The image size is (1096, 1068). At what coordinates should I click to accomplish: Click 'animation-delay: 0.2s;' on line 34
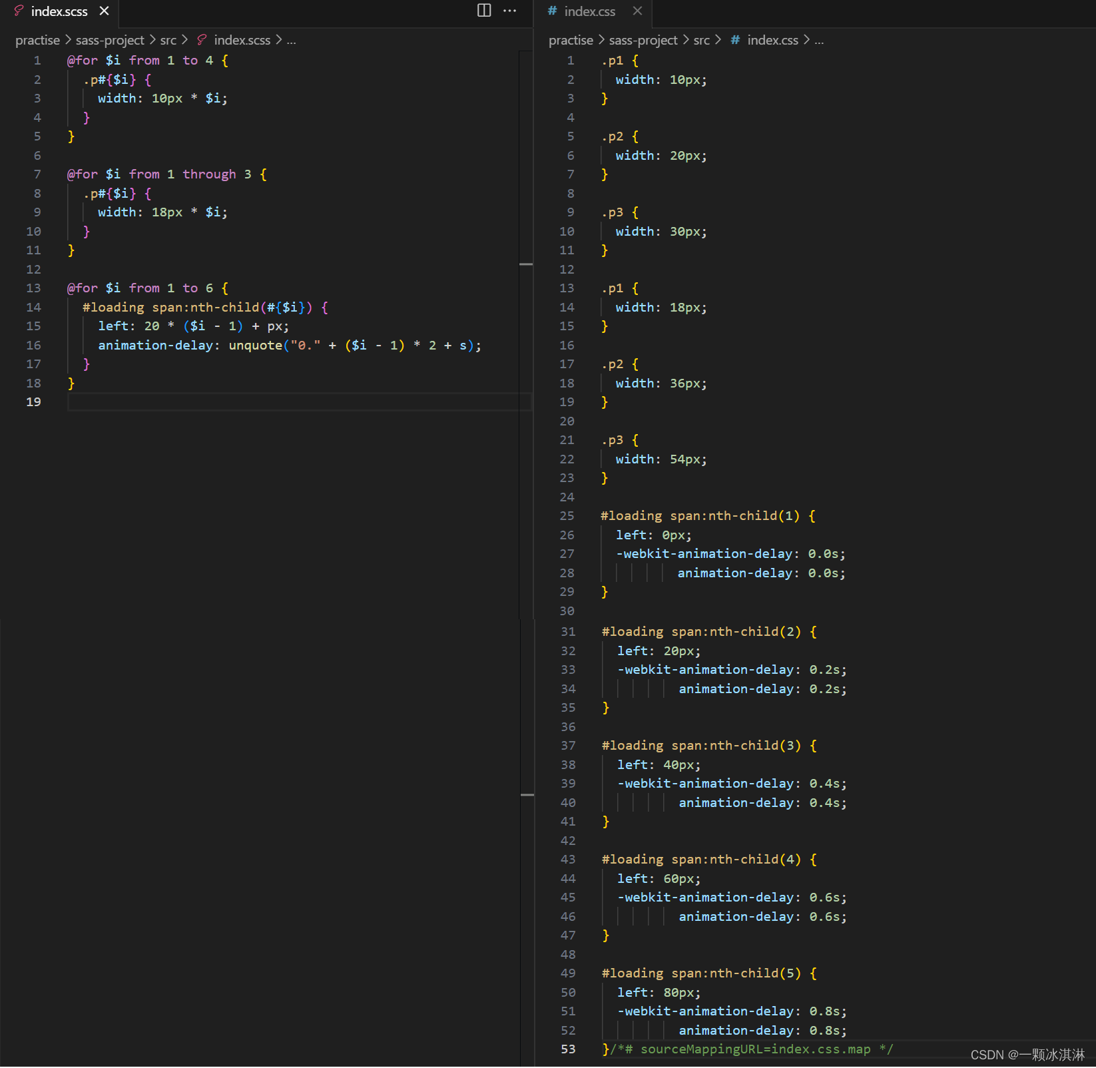tap(762, 689)
